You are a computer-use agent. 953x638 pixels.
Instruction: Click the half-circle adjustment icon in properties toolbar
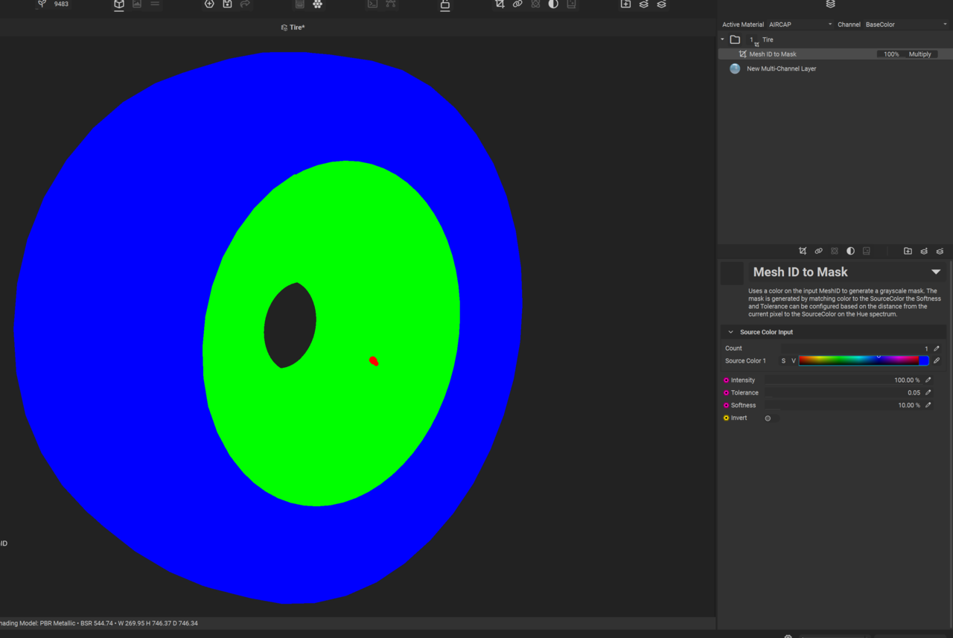pos(850,252)
